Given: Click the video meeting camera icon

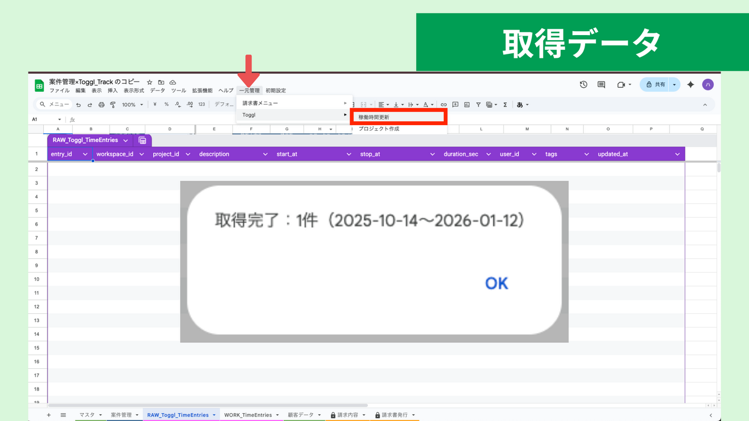Looking at the screenshot, I should coord(621,84).
